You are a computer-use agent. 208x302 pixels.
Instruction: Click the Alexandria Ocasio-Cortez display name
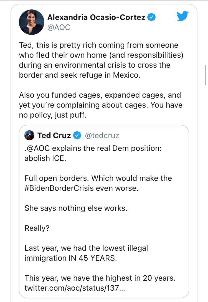pos(96,17)
